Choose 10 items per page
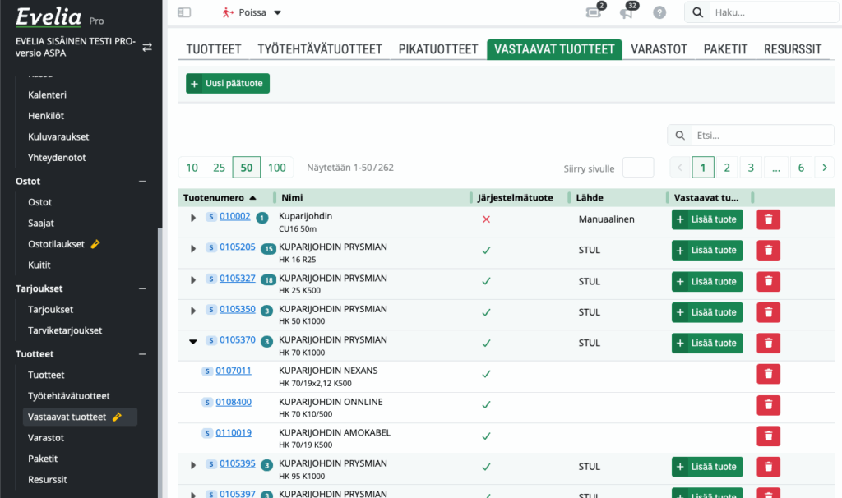The height and width of the screenshot is (498, 842). pos(192,168)
